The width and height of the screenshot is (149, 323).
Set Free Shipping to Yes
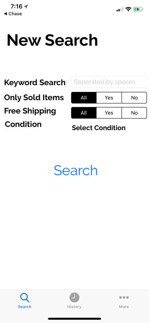[109, 113]
